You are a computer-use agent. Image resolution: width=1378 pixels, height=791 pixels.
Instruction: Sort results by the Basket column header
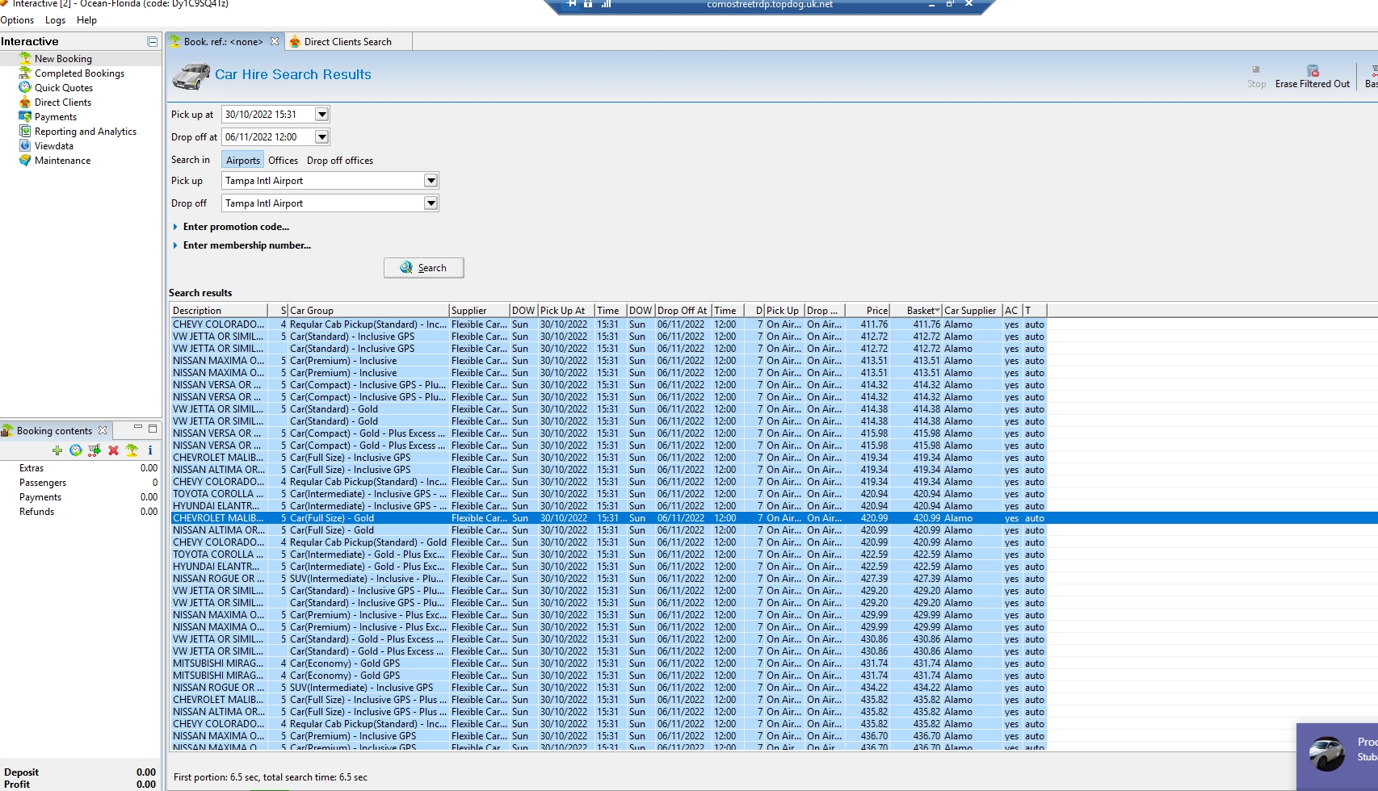(x=917, y=311)
